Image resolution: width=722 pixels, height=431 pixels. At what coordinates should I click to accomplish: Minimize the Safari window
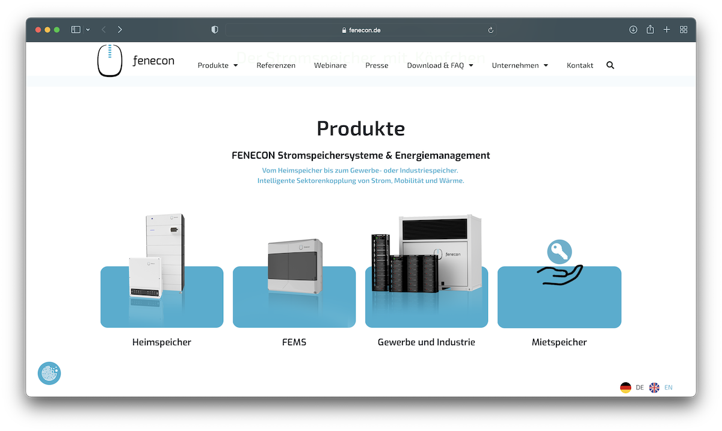point(48,29)
